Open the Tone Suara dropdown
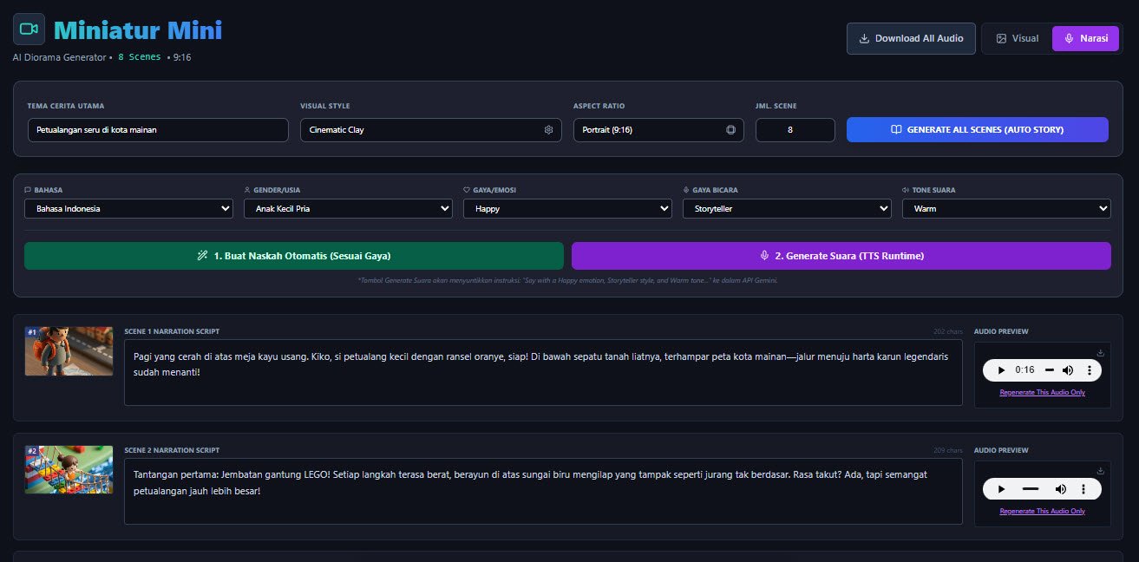The height and width of the screenshot is (562, 1139). (1006, 208)
